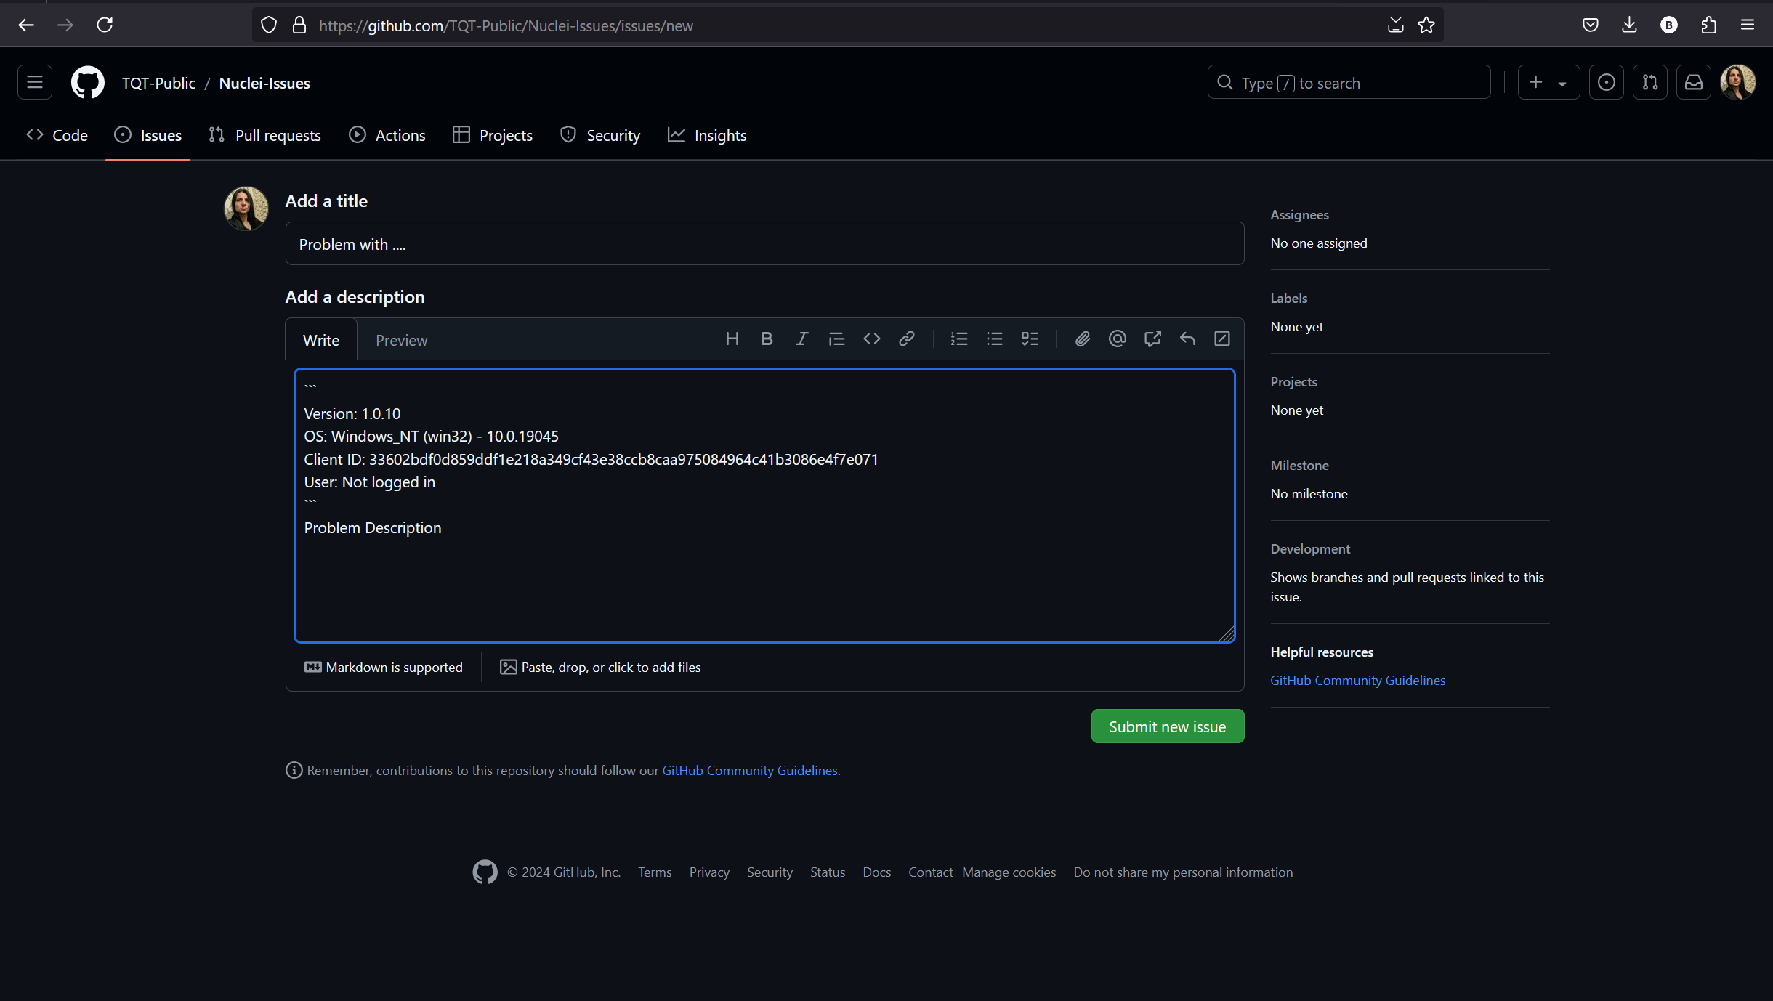Open Community Guidelines link in reminder note
This screenshot has height=1001, width=1773.
[x=750, y=771]
